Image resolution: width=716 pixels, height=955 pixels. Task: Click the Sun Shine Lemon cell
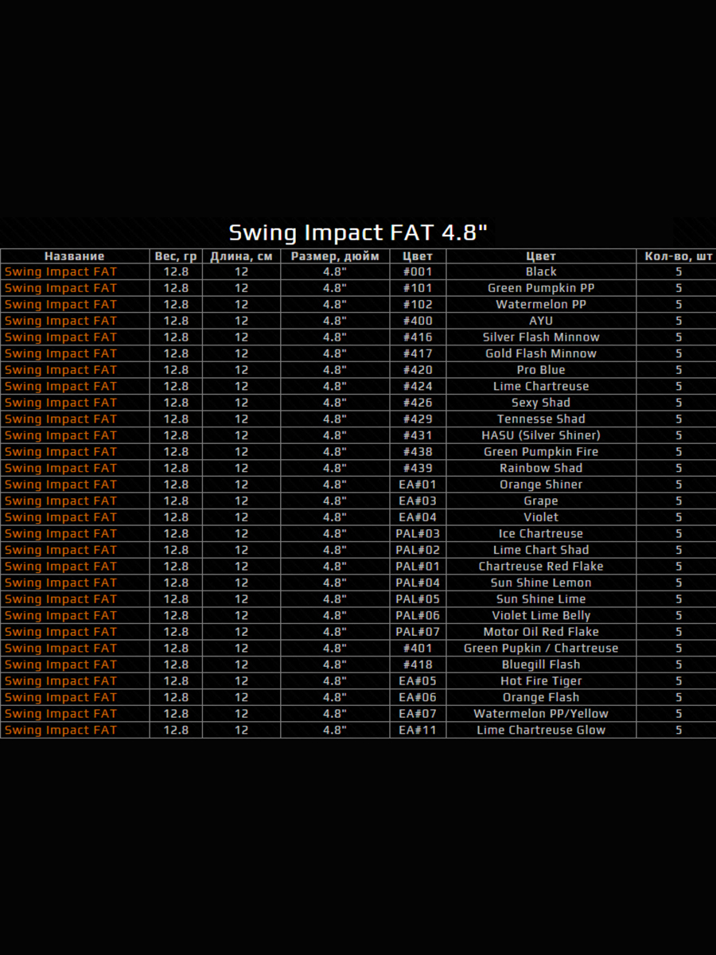[541, 583]
